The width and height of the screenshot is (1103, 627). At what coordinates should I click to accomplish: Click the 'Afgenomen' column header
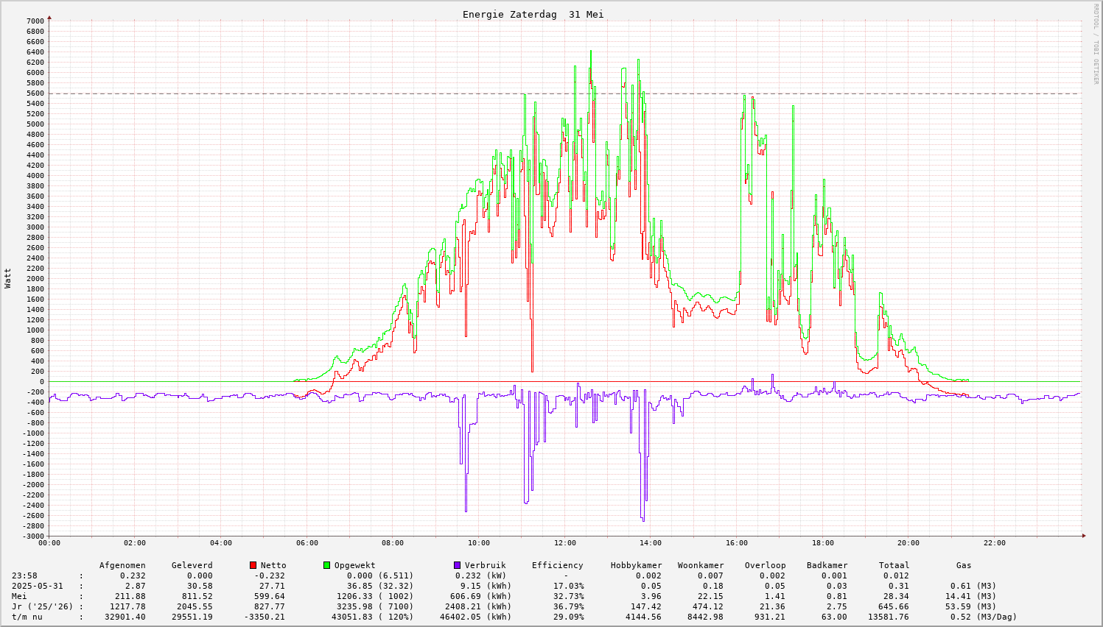pyautogui.click(x=122, y=565)
